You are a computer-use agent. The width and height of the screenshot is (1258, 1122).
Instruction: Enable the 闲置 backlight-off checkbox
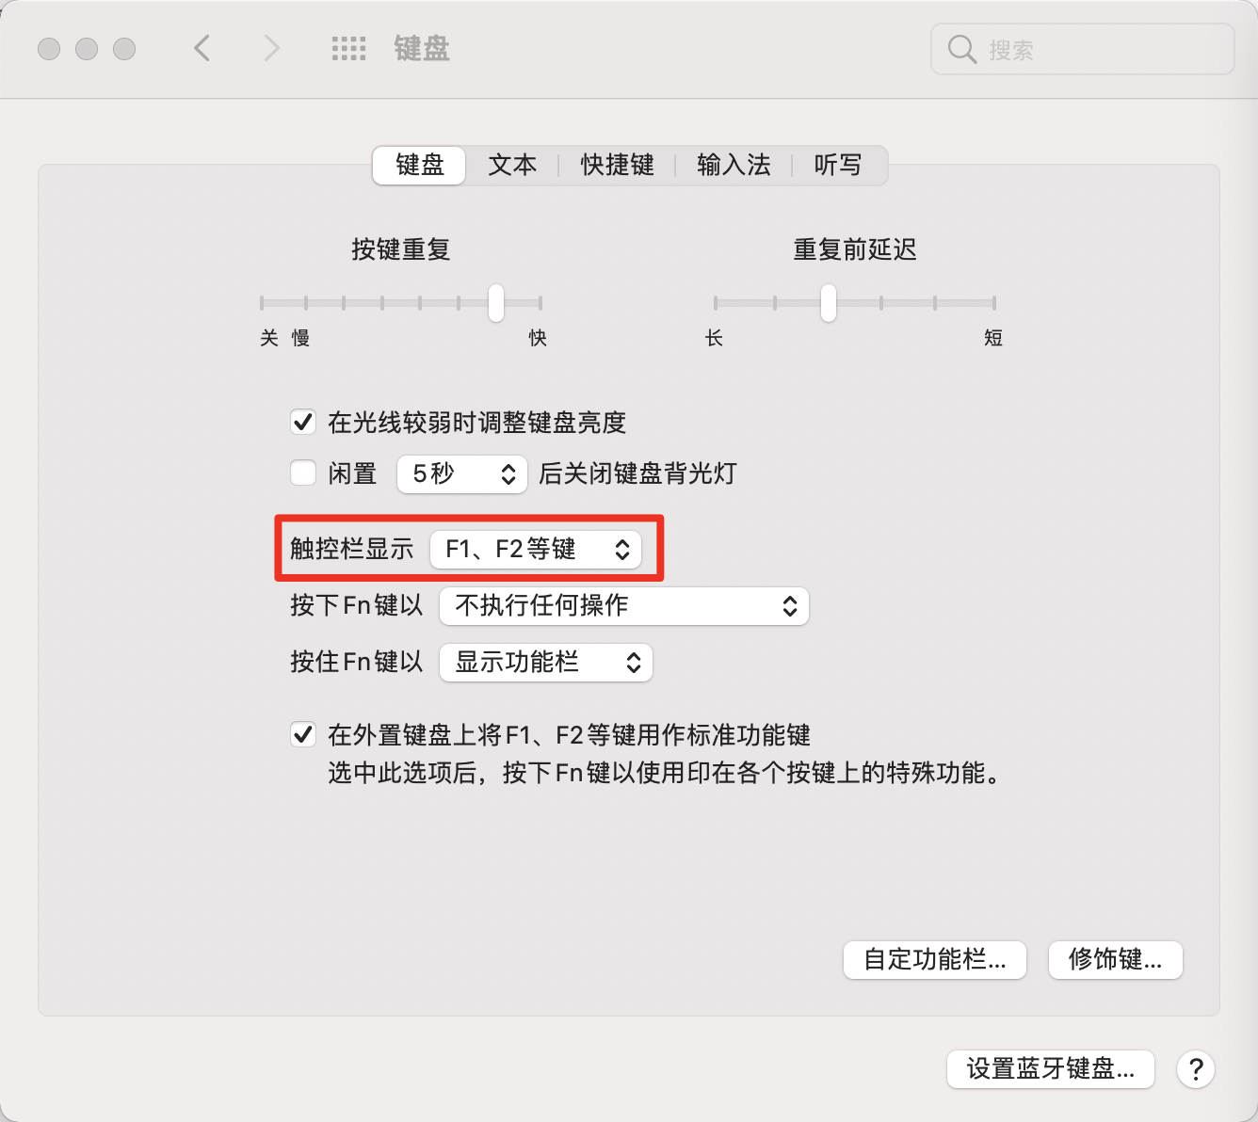point(303,473)
